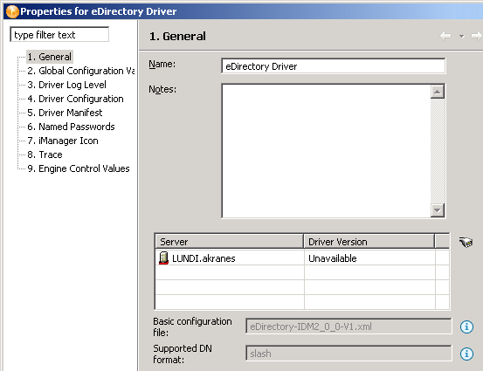Click Notes scrollbar down arrow

[438, 210]
